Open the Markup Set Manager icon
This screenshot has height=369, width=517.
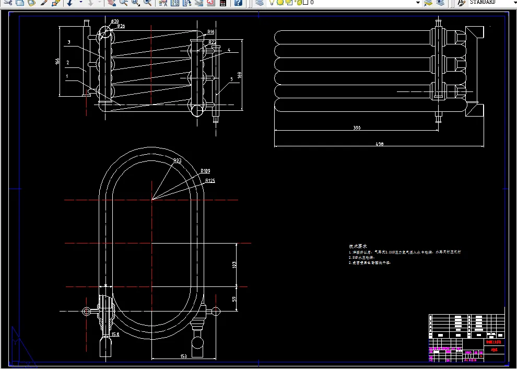pos(210,2)
